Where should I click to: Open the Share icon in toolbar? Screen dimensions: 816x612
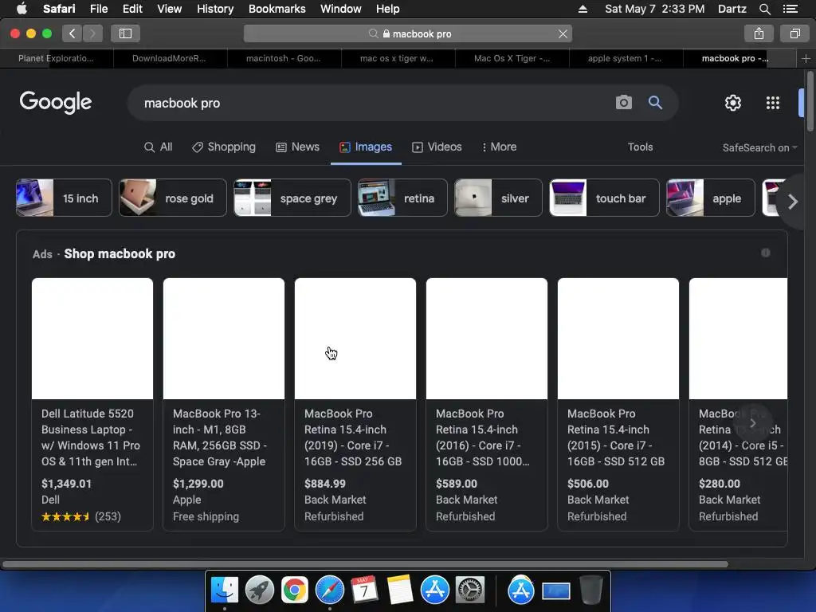point(759,33)
